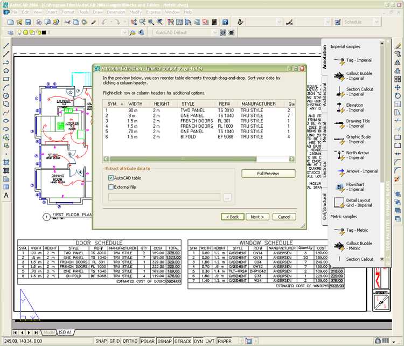Toggle SNAP mode in status bar
Screen dimensions: 404x346
(101, 341)
